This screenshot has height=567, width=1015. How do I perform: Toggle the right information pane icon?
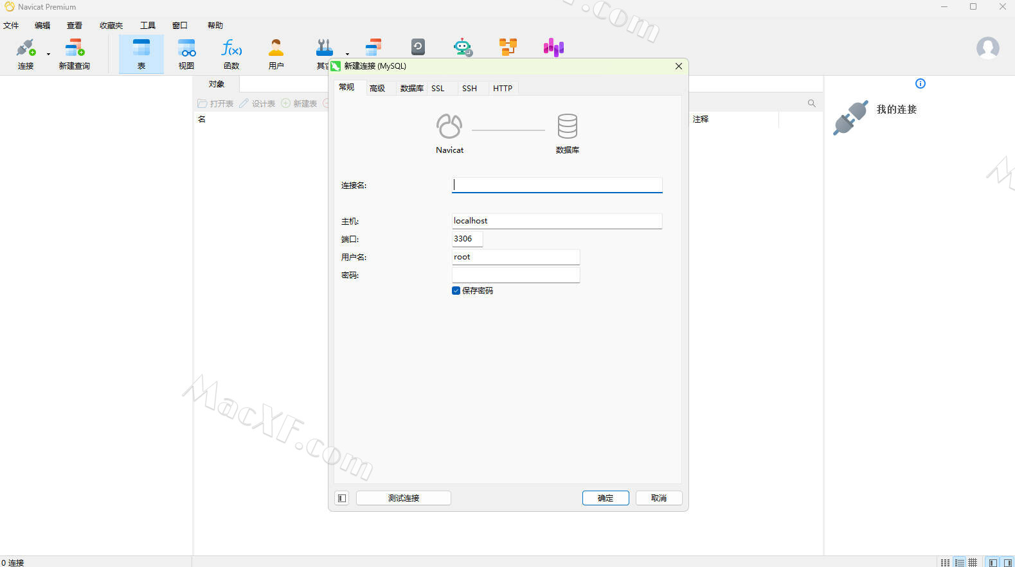tap(1007, 563)
